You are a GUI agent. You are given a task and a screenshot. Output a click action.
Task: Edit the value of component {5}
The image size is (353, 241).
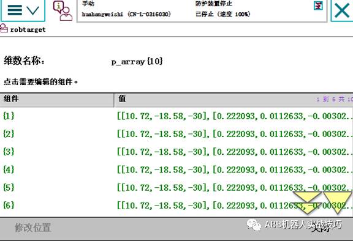click(234, 188)
